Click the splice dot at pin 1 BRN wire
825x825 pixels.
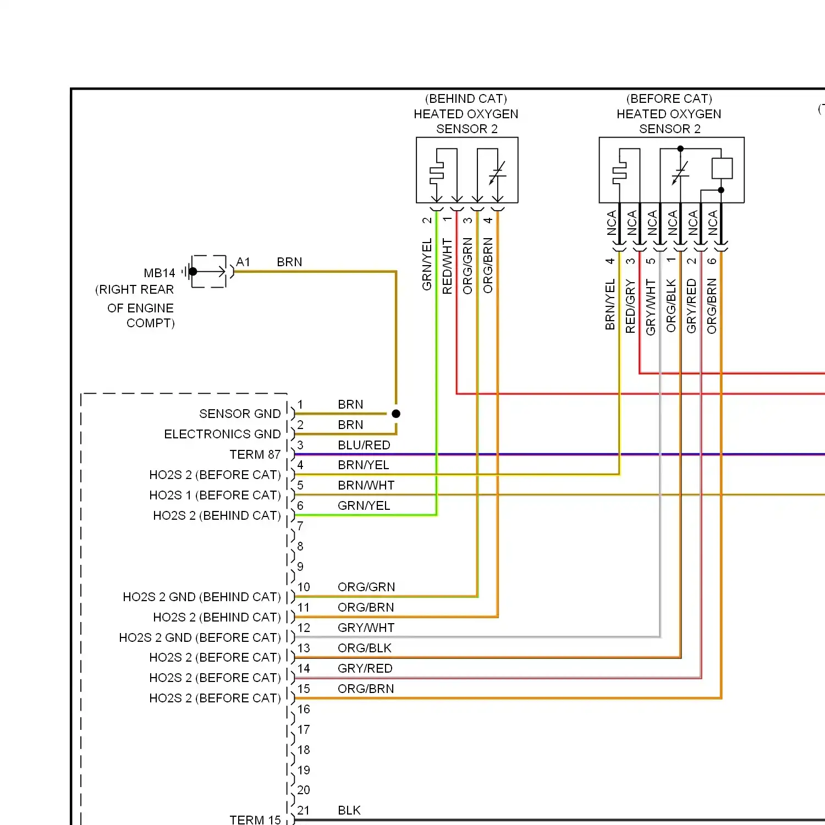tap(396, 414)
